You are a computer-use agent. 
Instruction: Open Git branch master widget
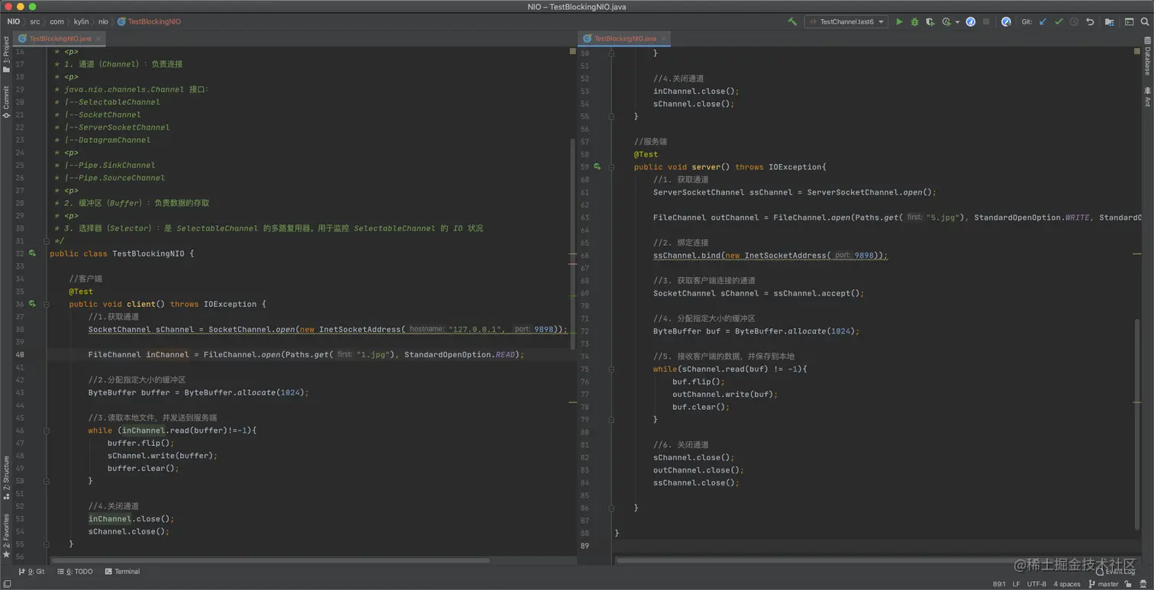1104,584
